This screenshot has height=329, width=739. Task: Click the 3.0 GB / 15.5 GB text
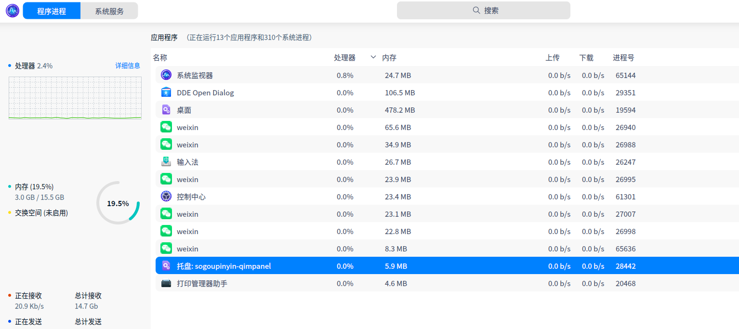click(x=40, y=197)
